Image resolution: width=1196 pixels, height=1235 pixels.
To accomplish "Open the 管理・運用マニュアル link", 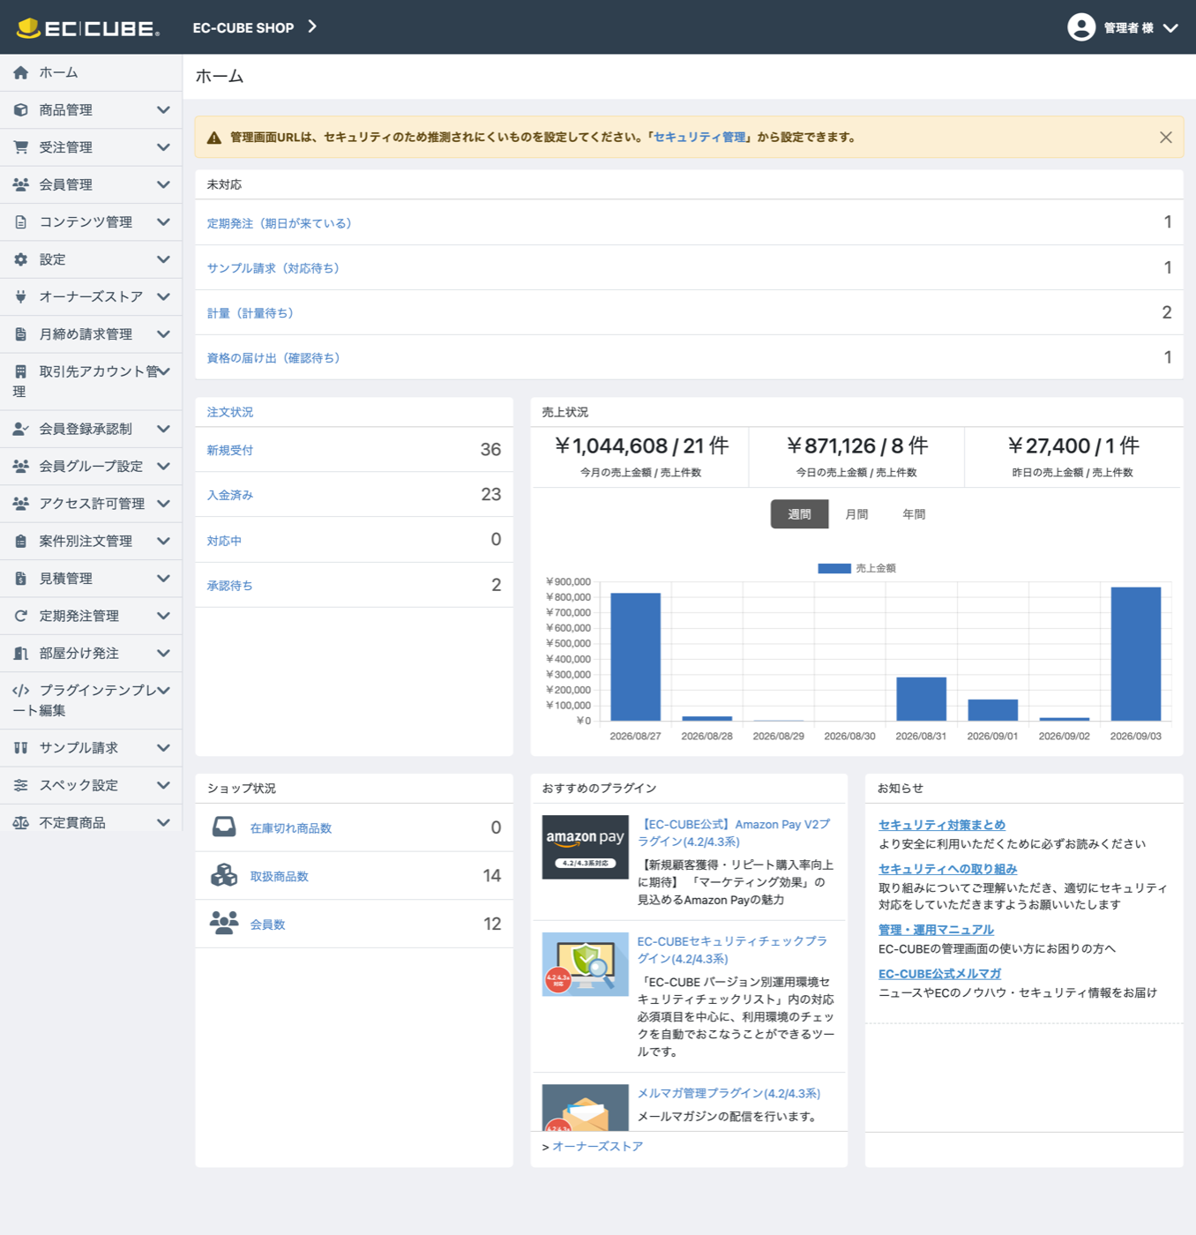I will coord(936,930).
